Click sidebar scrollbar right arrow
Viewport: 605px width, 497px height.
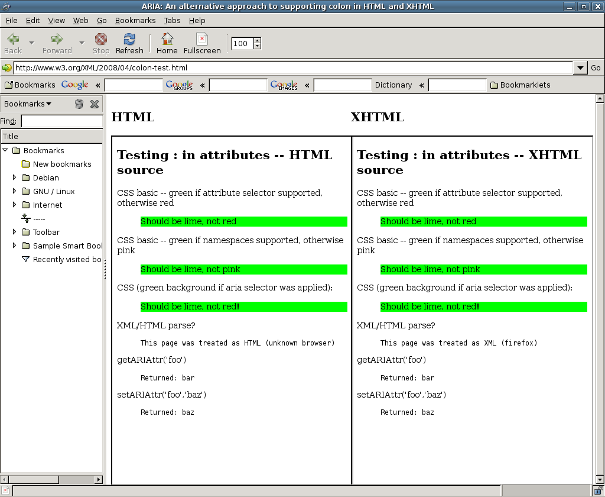point(99,480)
